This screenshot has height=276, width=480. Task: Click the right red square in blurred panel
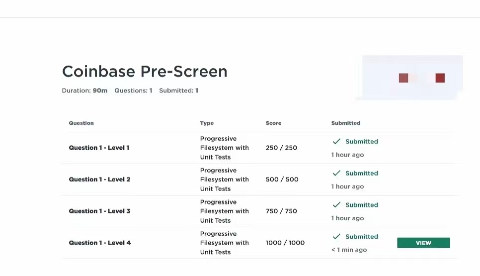pyautogui.click(x=440, y=78)
